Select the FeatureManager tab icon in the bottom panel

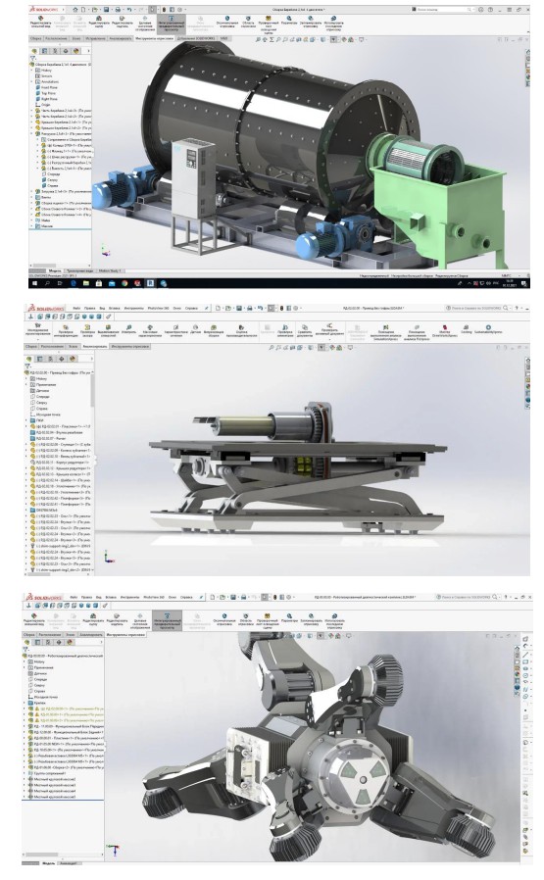(29, 642)
